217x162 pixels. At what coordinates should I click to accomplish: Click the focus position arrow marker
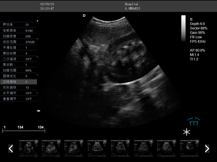click(39, 111)
